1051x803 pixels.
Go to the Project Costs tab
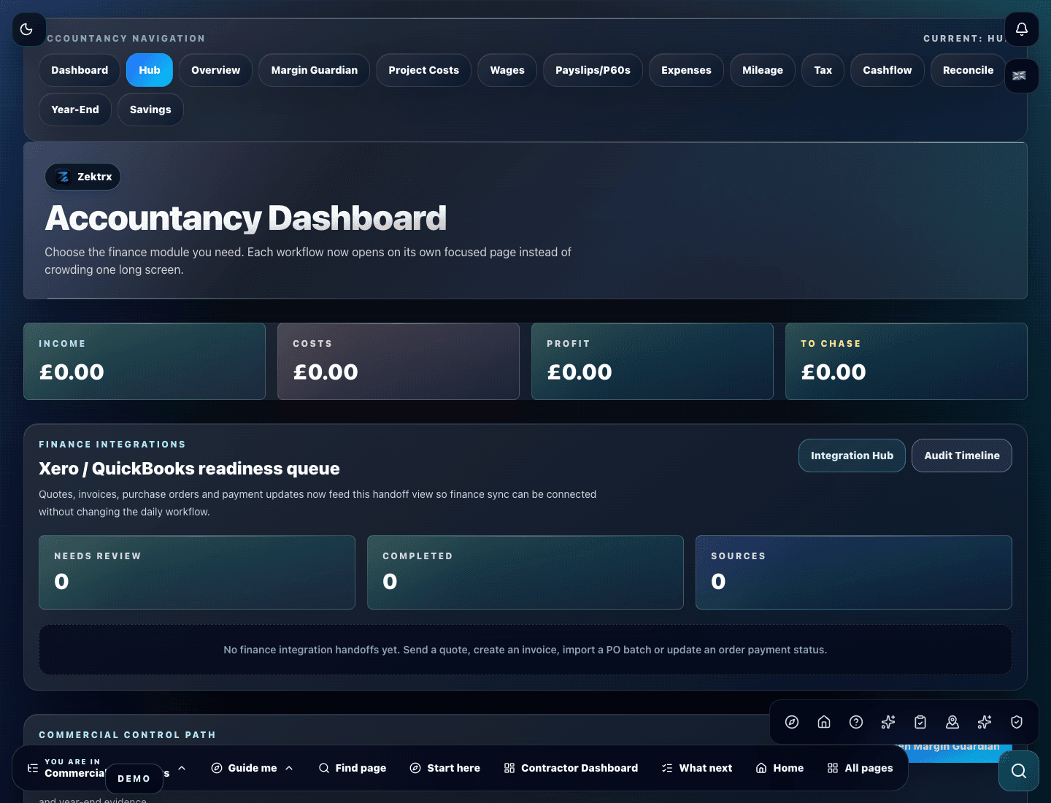coord(424,70)
